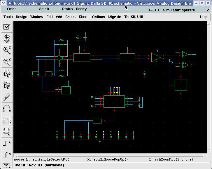Select the Delete eraser tool
The height and width of the screenshot is (169, 212).
click(x=7, y=97)
